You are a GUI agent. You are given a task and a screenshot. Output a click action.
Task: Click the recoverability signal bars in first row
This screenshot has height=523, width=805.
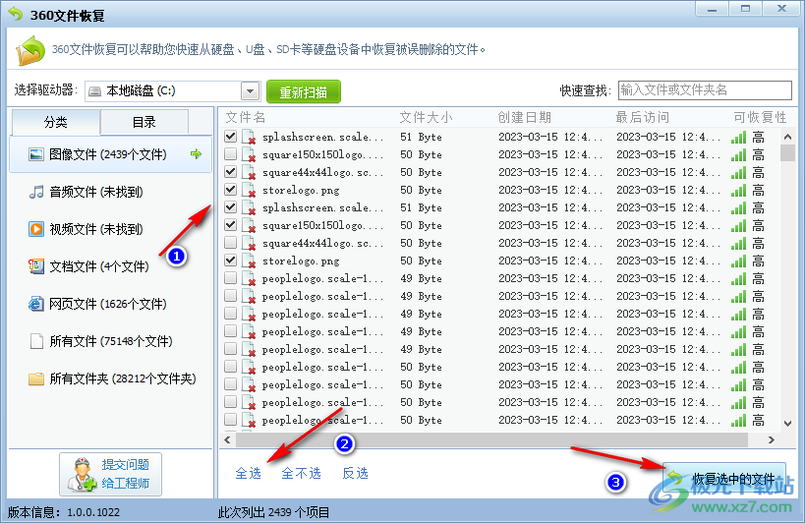(739, 137)
